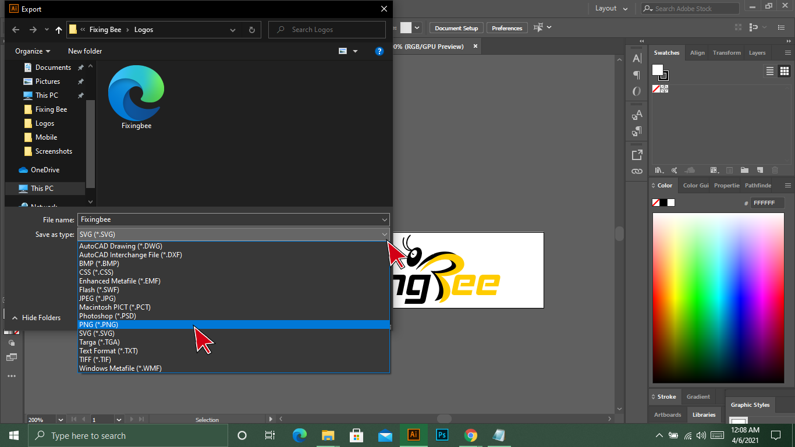Open the Links panel icon
Image resolution: width=795 pixels, height=447 pixels.
pos(637,171)
